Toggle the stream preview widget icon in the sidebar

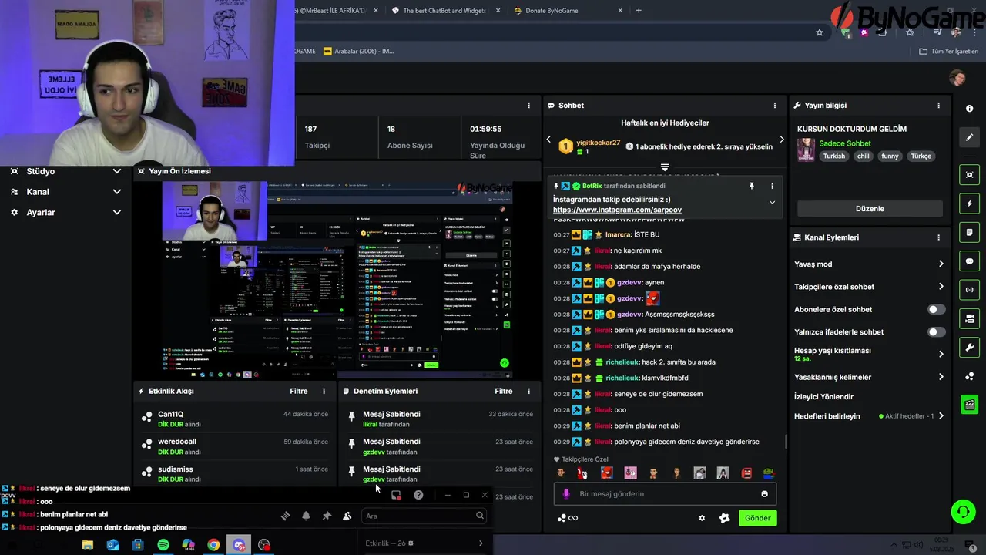[970, 175]
